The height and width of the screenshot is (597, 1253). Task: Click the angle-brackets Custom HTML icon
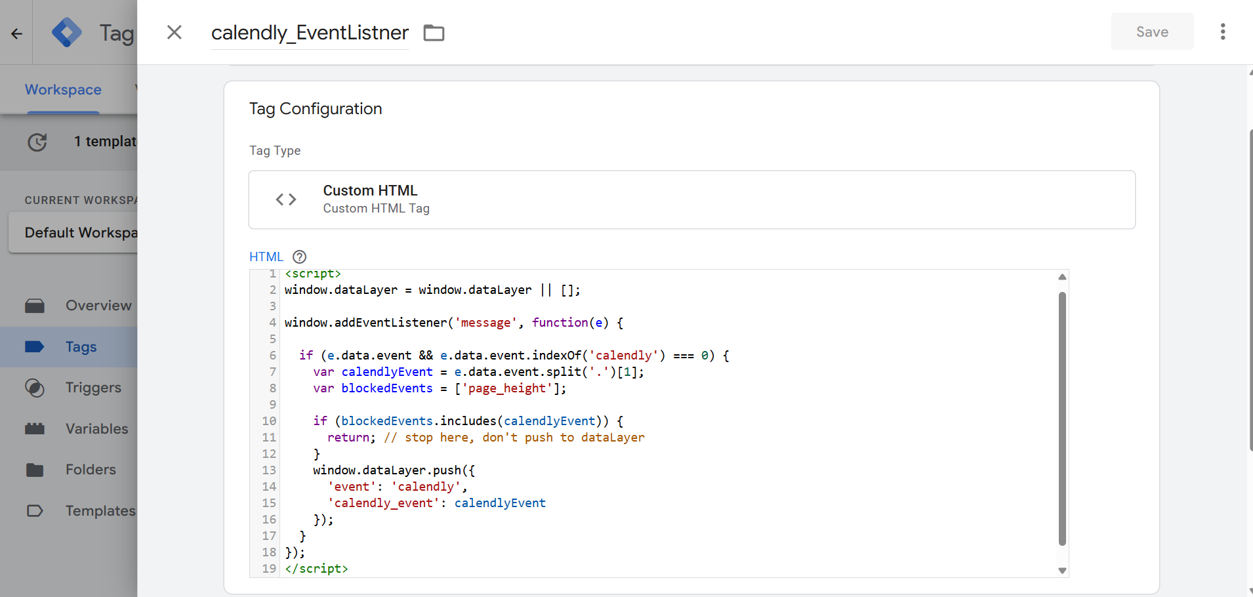tap(285, 199)
